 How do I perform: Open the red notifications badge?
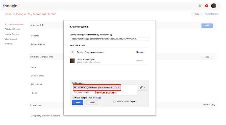207,6
